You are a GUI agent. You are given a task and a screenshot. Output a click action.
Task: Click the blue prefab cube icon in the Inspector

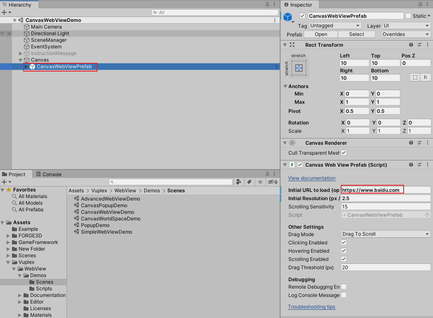pos(288,17)
